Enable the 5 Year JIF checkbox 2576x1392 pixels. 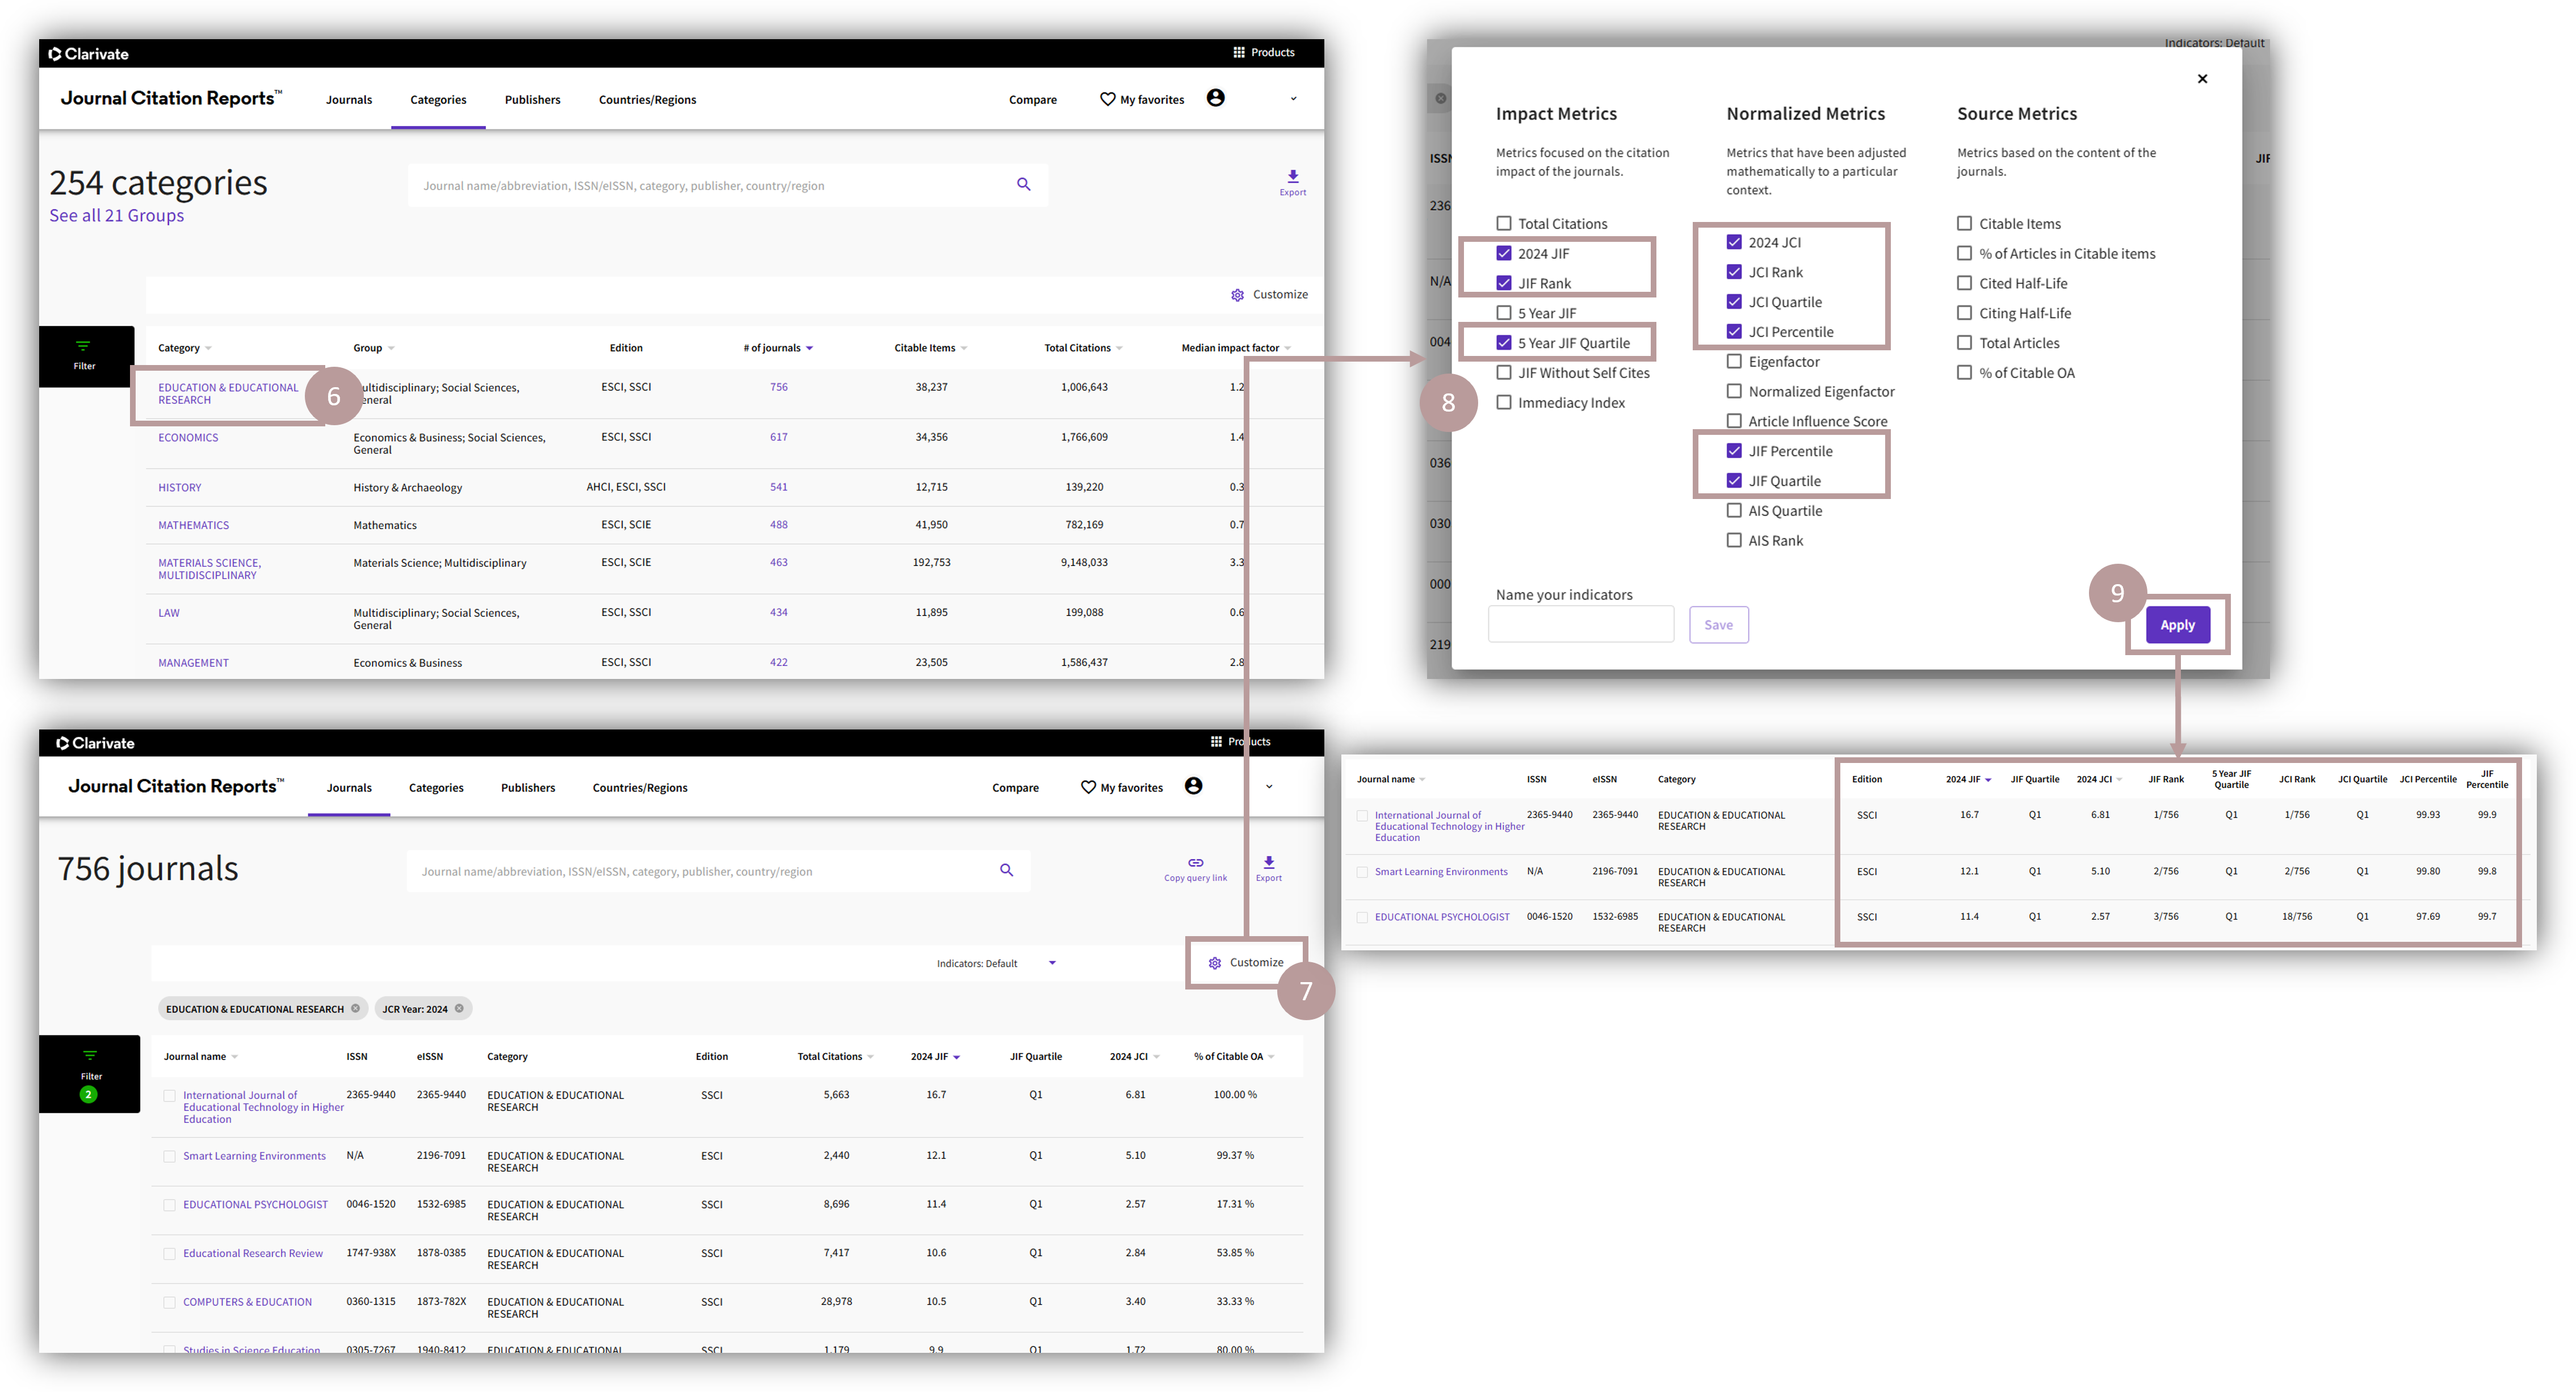pos(1503,312)
